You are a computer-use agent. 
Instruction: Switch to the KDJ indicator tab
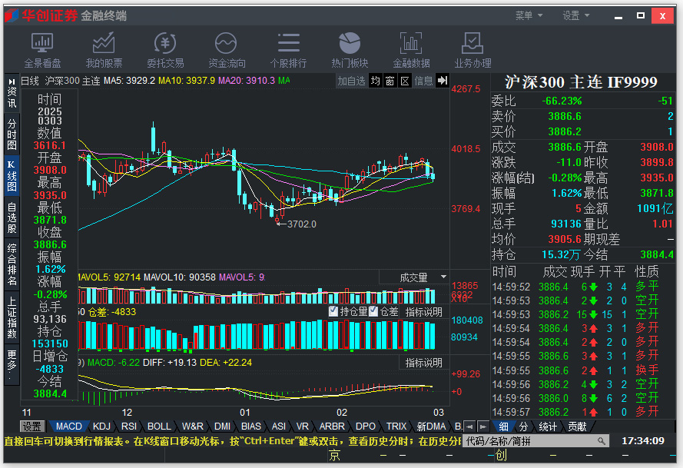pyautogui.click(x=101, y=426)
